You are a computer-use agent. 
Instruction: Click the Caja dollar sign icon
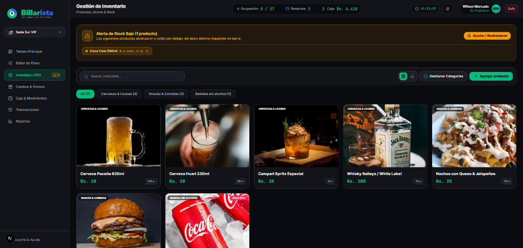coord(323,9)
